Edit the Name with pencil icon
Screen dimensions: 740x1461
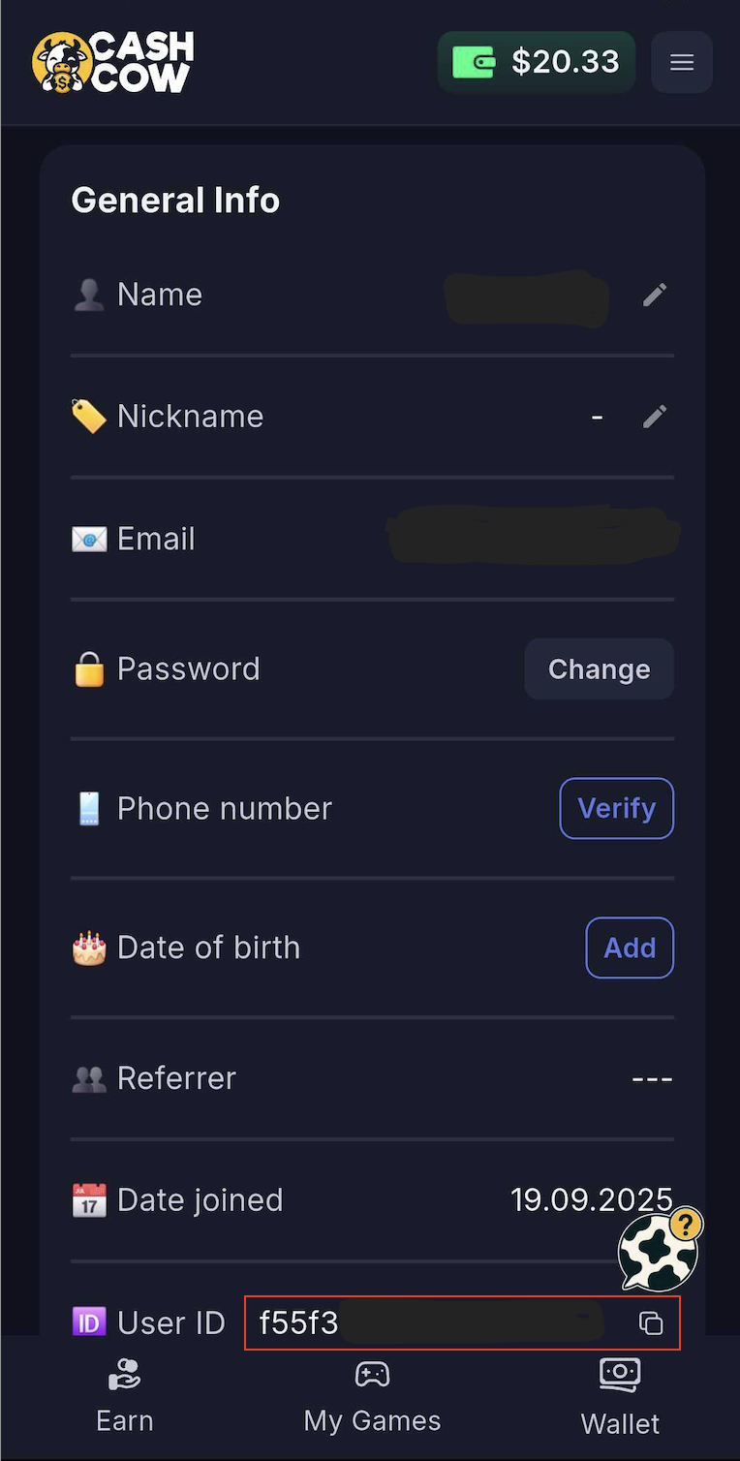pyautogui.click(x=655, y=295)
